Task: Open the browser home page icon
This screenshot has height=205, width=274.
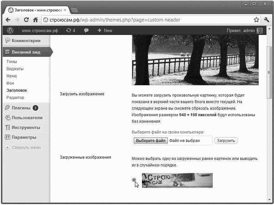Action: point(36,20)
